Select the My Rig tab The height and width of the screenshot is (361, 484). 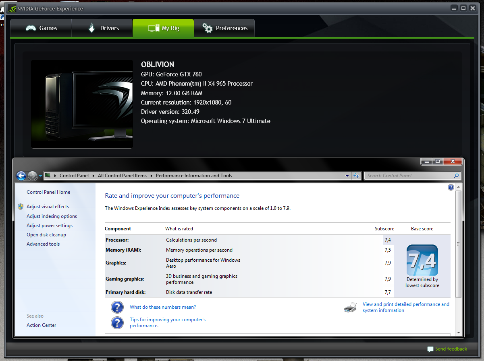tap(163, 28)
